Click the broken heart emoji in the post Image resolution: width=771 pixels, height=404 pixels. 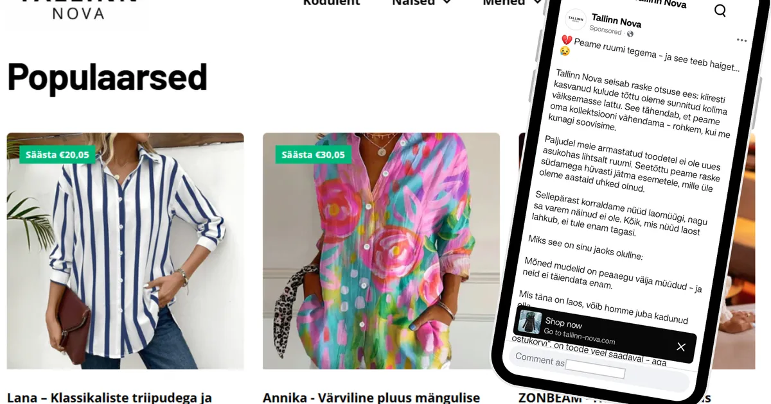pyautogui.click(x=567, y=40)
